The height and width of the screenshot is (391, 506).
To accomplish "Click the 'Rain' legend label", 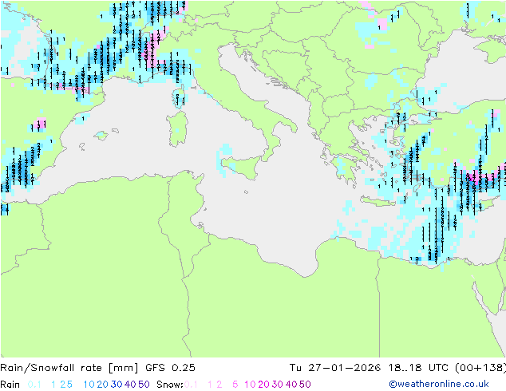I will pyautogui.click(x=10, y=385).
